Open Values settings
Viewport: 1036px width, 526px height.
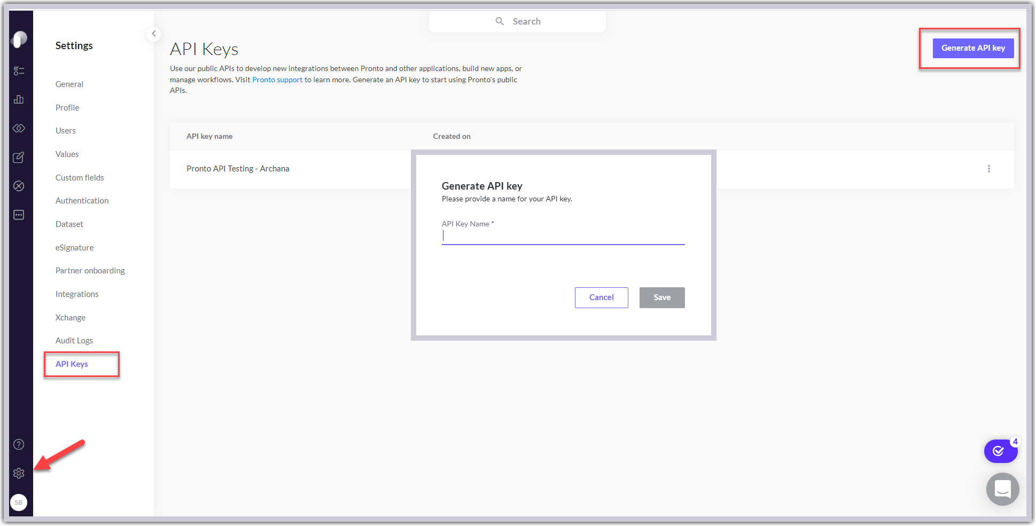[x=67, y=154]
